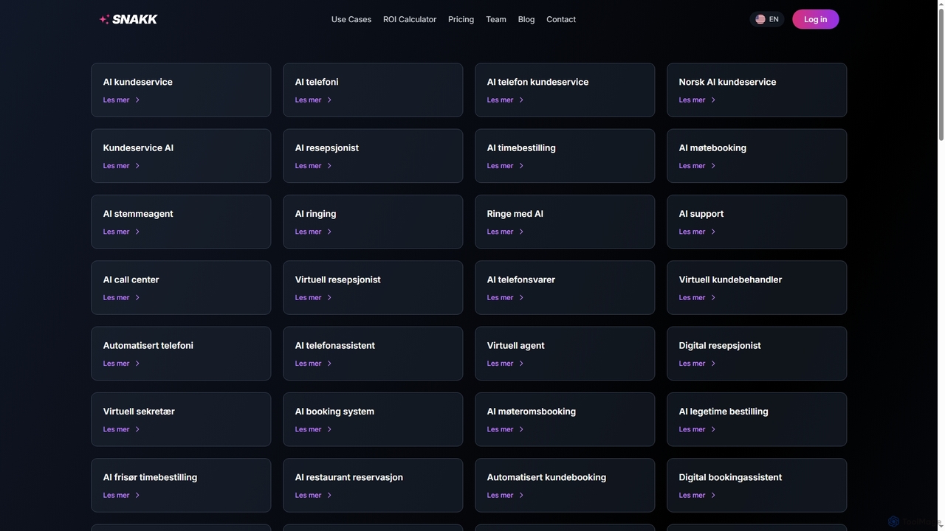
Task: Click the arrow icon on "Automatisert telefoni" card
Action: tap(137, 364)
